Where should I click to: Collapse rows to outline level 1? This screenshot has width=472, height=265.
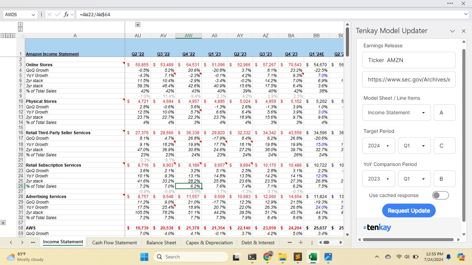click(3, 36)
